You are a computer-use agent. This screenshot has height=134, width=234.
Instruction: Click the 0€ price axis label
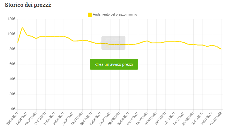coord(13,109)
